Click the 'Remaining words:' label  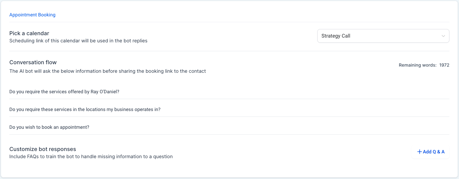pyautogui.click(x=418, y=65)
